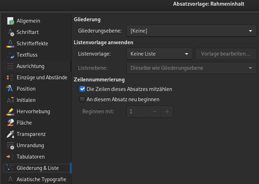Select the Position icon
Image resolution: width=259 pixels, height=184 pixels.
pos(11,89)
